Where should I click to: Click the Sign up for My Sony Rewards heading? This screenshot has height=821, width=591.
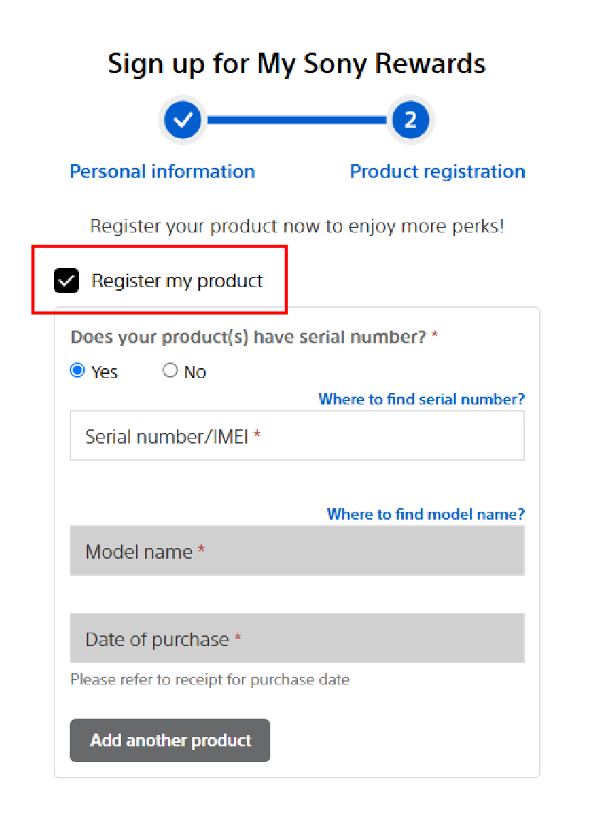[297, 64]
